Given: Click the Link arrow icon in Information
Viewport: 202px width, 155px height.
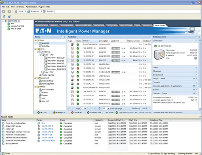Looking at the screenshot, I should (x=196, y=58).
